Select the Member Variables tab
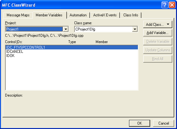The width and height of the screenshot is (177, 129). [49, 15]
